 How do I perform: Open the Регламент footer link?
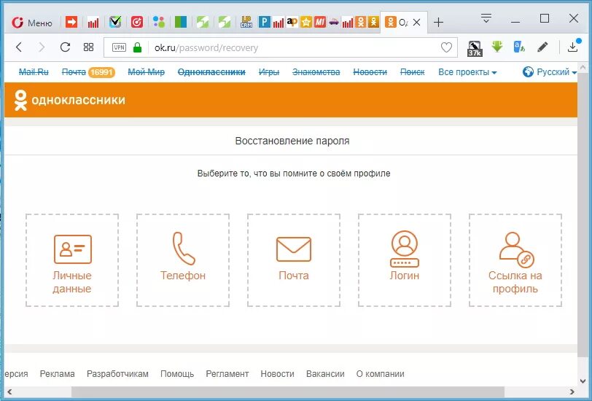tap(227, 374)
